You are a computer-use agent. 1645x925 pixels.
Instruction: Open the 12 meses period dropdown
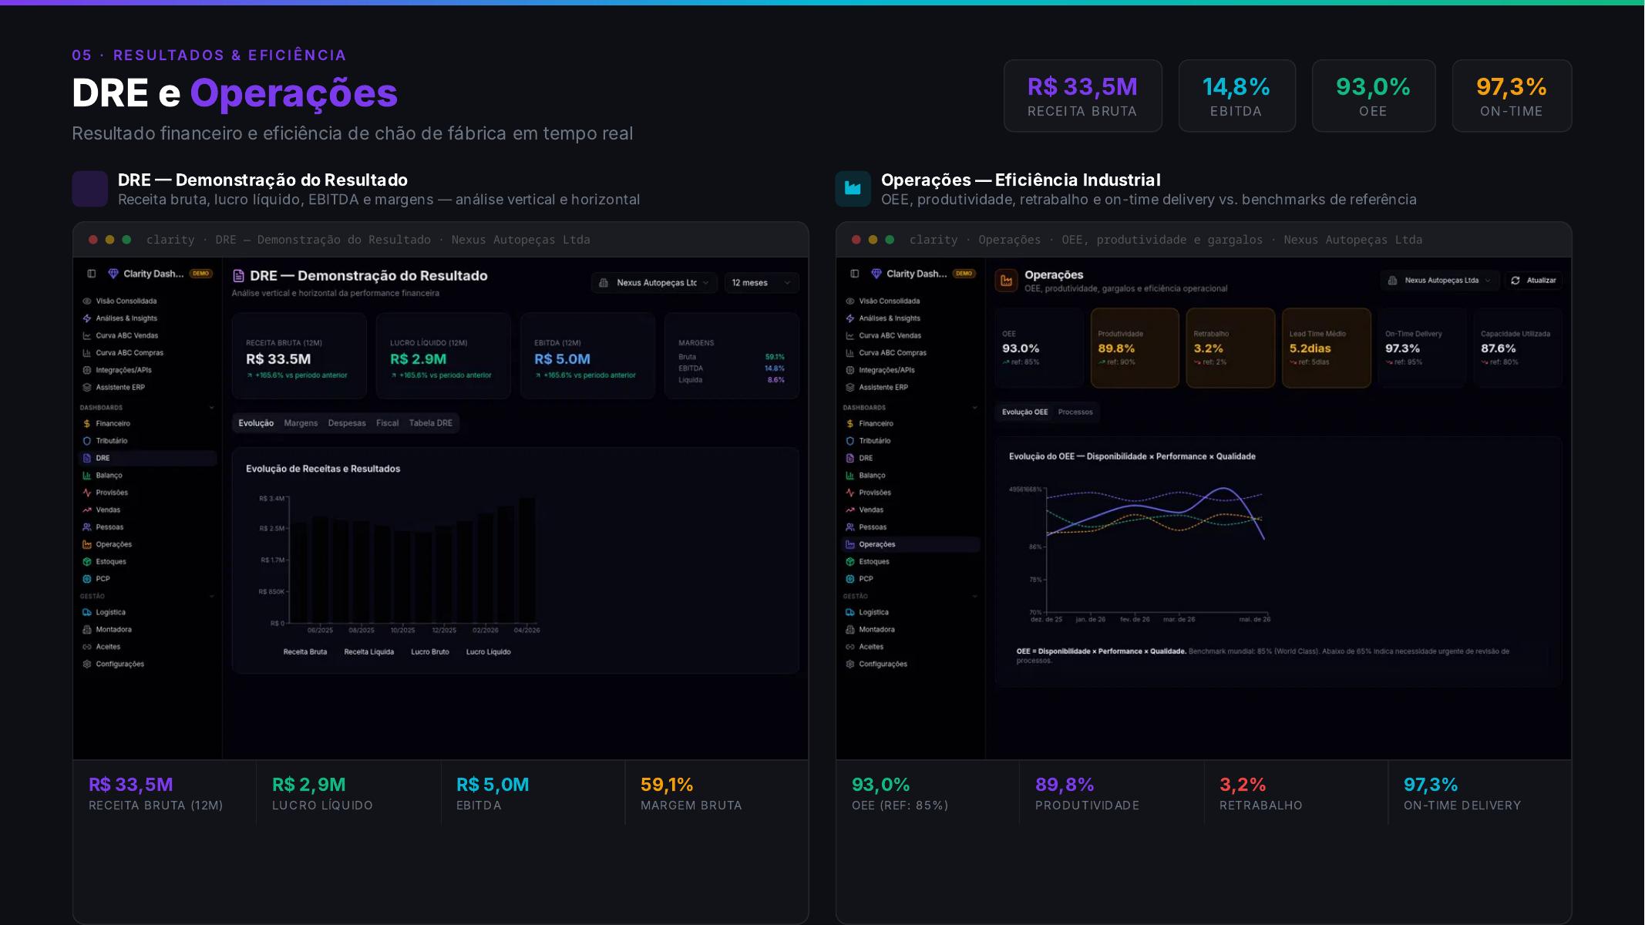point(761,283)
